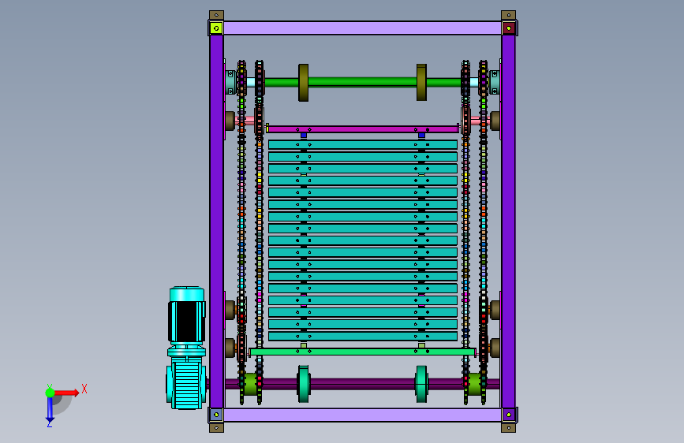Click the X axis label
This screenshot has height=443, width=684.
84,389
